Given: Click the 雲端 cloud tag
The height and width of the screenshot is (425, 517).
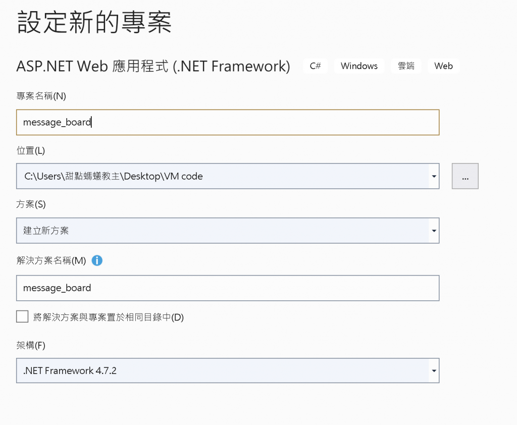Looking at the screenshot, I should (x=406, y=66).
